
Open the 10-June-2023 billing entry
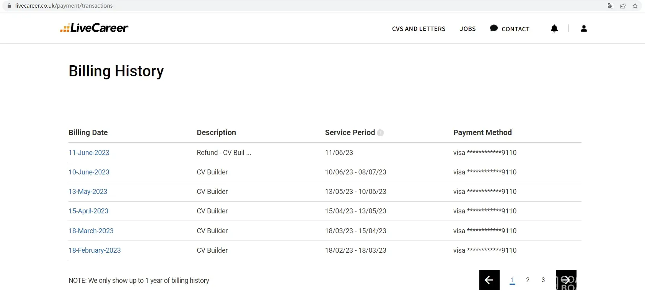pos(89,172)
